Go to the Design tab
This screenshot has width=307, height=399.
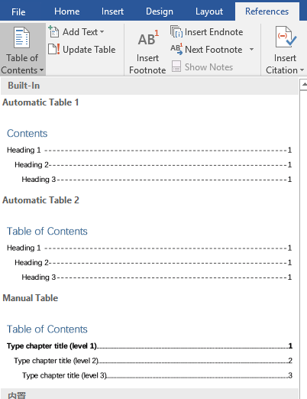coord(160,11)
